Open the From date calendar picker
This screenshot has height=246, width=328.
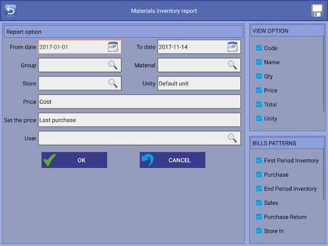(x=113, y=47)
